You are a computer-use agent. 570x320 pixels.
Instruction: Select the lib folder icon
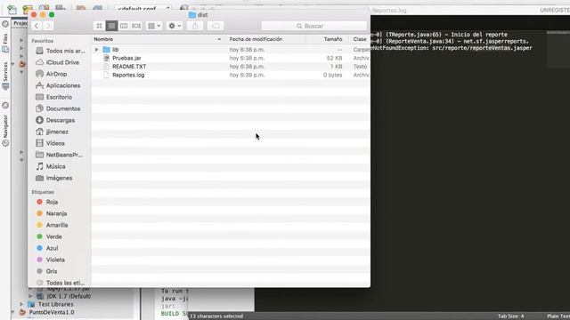pyautogui.click(x=106, y=50)
